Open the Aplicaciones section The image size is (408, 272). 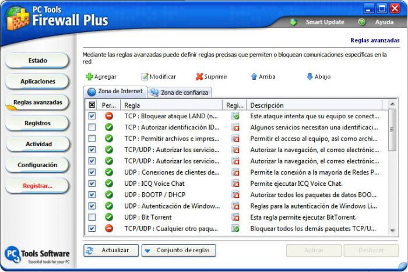tap(37, 82)
